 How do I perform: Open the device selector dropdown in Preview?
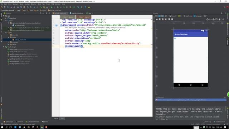point(173,16)
